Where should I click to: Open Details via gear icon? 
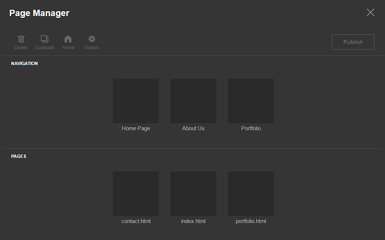tap(92, 39)
